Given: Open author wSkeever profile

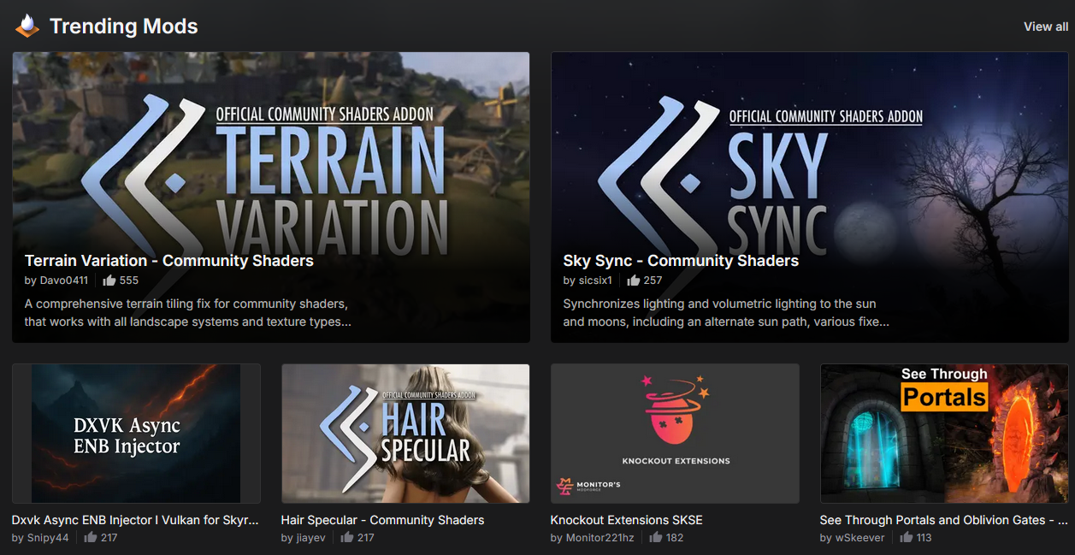Looking at the screenshot, I should [860, 538].
